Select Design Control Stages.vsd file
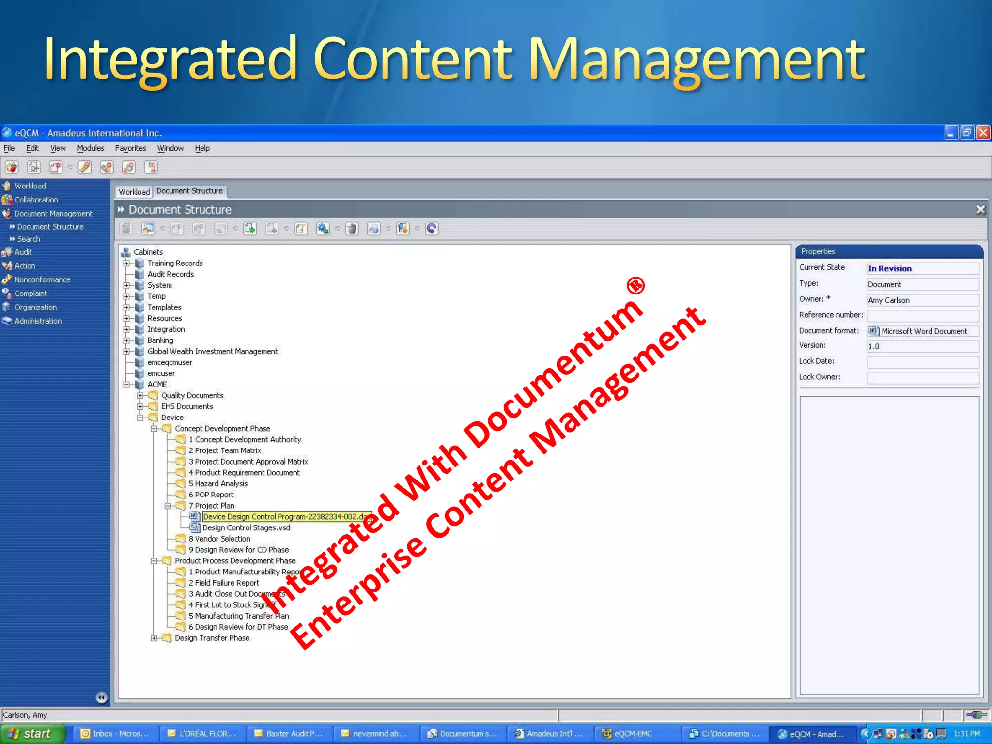This screenshot has width=992, height=744. pyautogui.click(x=246, y=528)
